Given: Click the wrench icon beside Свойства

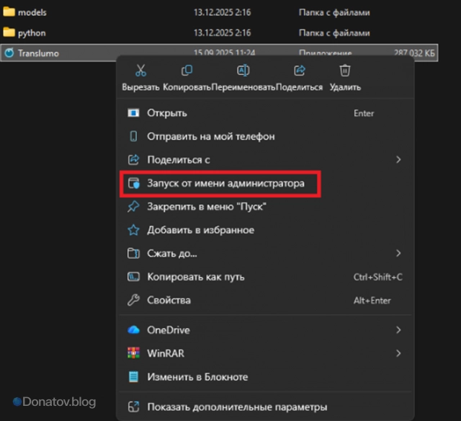Looking at the screenshot, I should (133, 301).
